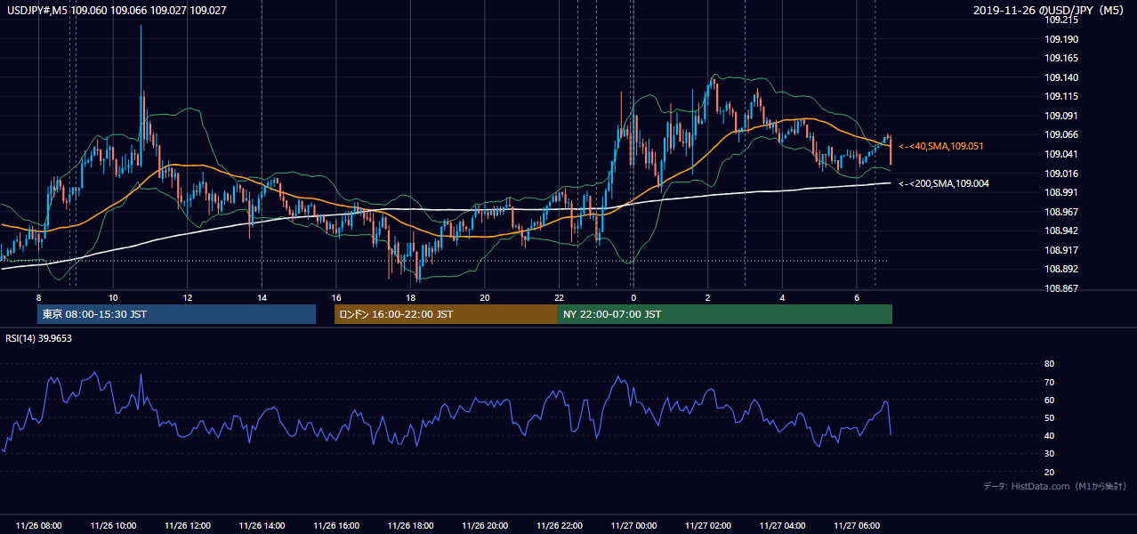1137x534 pixels.
Task: Click the 11/26 08:00 date axis label
Action: (38, 526)
